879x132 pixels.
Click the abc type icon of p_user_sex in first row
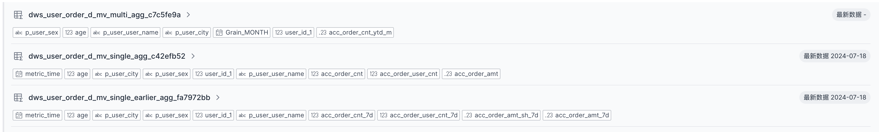(19, 32)
